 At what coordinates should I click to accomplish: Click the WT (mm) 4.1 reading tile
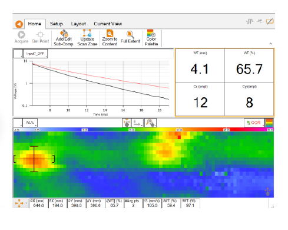coord(200,65)
